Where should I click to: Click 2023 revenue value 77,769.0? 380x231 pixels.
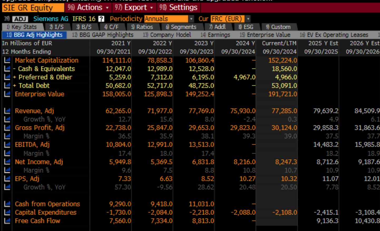coord(201,111)
